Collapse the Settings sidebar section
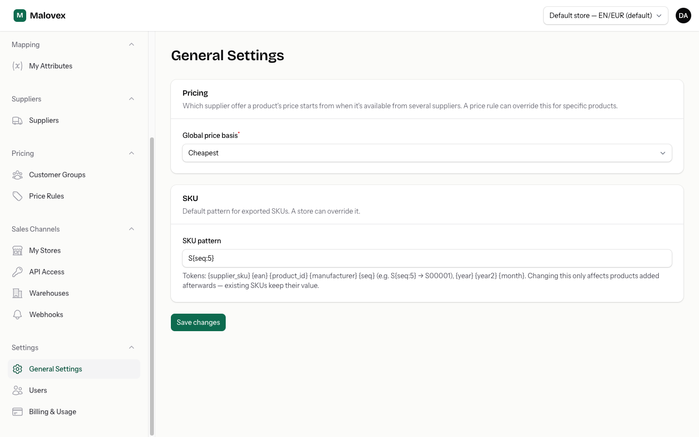This screenshot has height=437, width=699. click(x=132, y=348)
